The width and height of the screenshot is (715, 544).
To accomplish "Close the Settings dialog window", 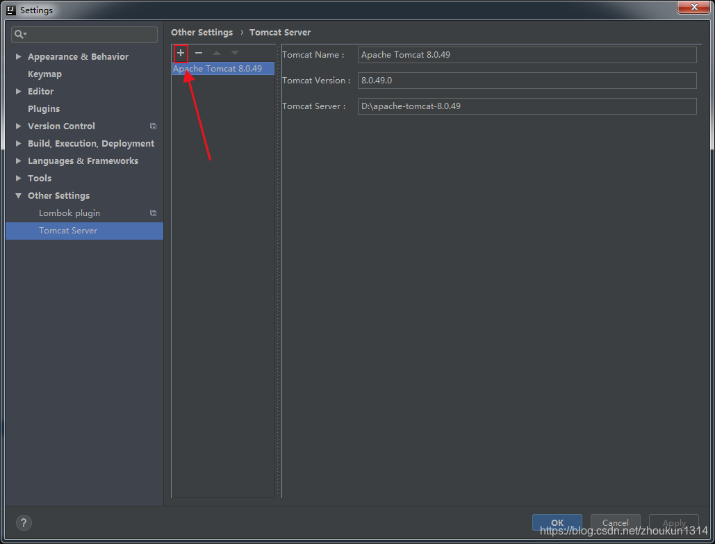I will click(x=693, y=7).
